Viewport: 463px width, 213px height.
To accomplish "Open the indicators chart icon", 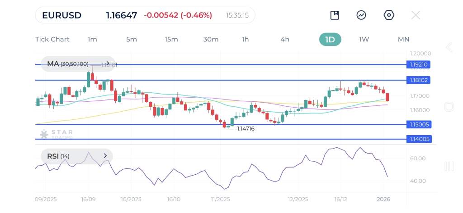I will pyautogui.click(x=361, y=15).
